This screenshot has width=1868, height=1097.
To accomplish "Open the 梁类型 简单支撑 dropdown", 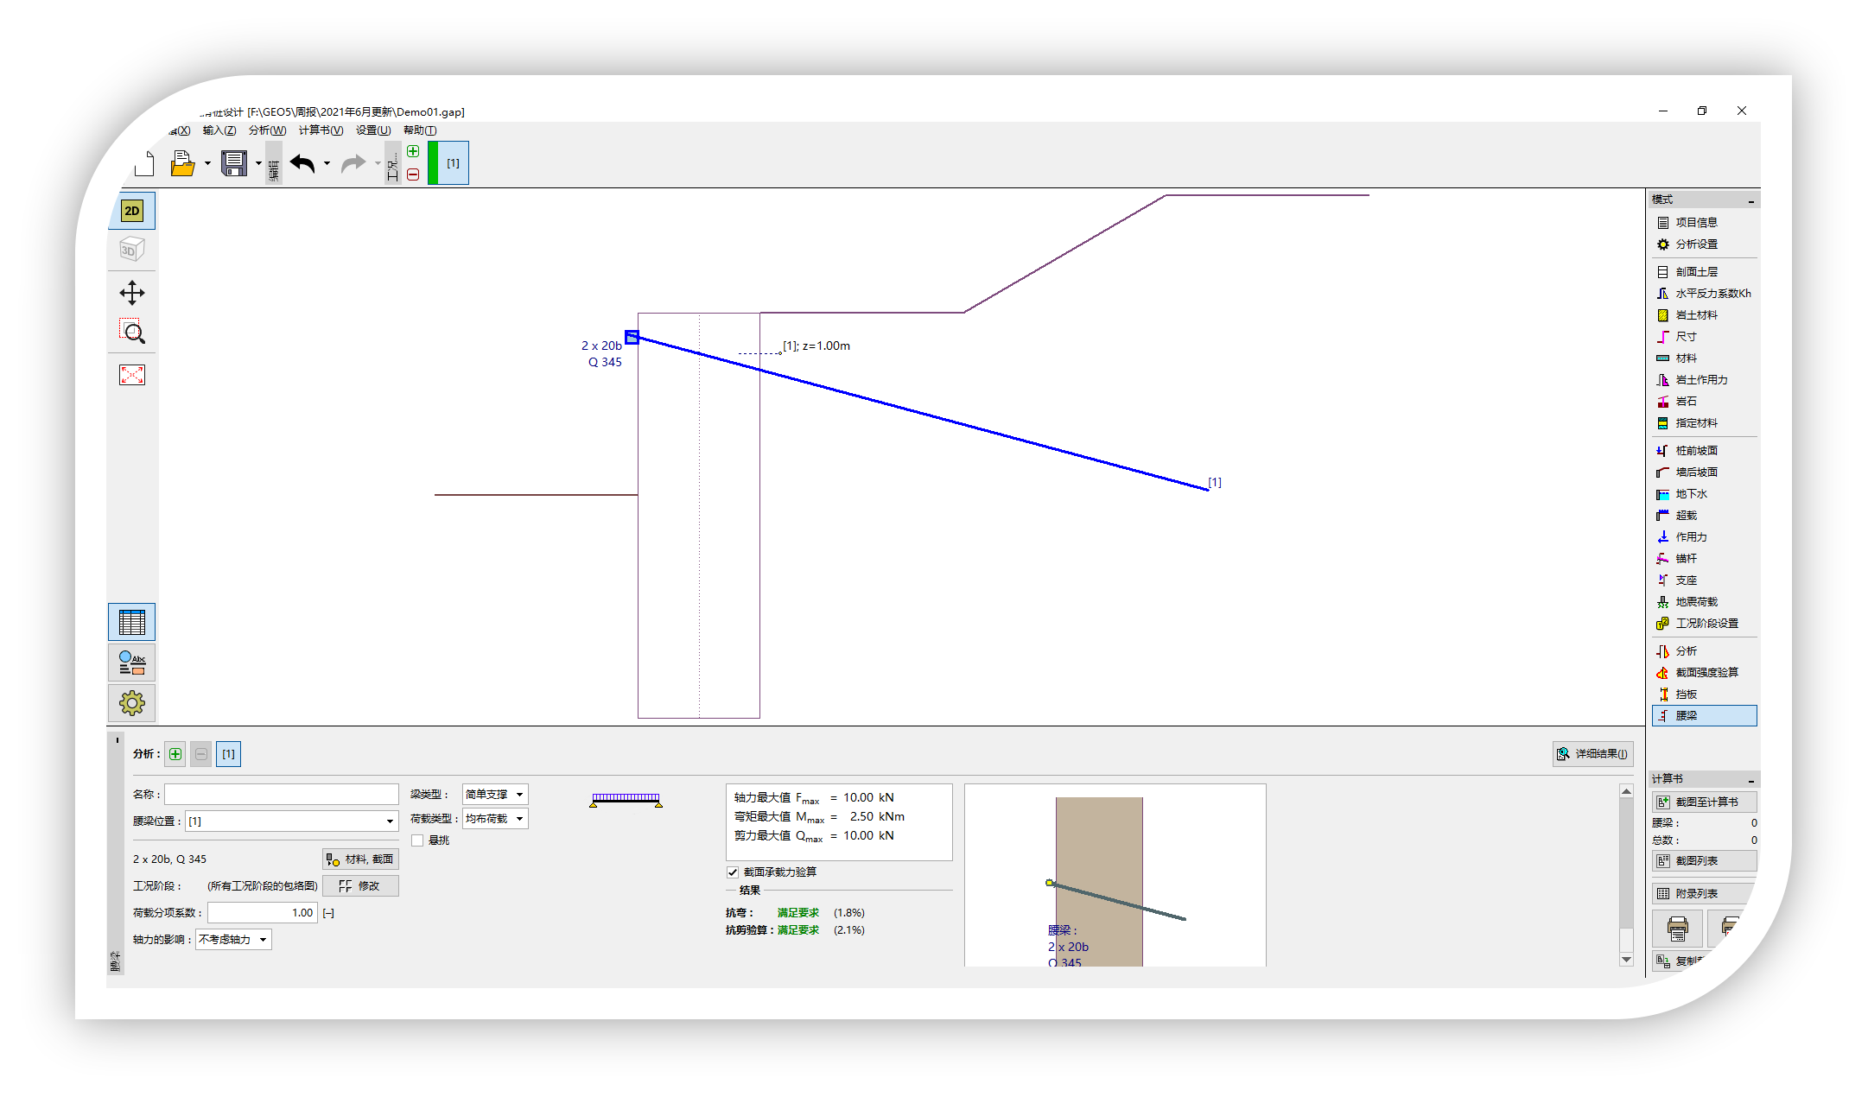I will pyautogui.click(x=495, y=795).
